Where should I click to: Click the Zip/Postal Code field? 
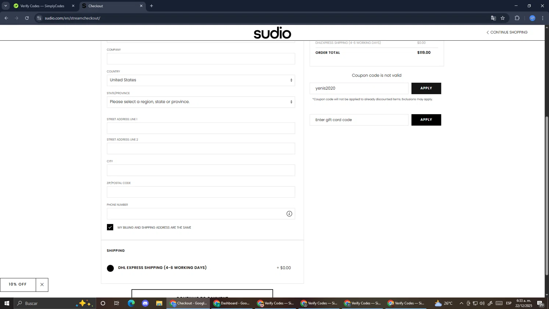coord(201,192)
